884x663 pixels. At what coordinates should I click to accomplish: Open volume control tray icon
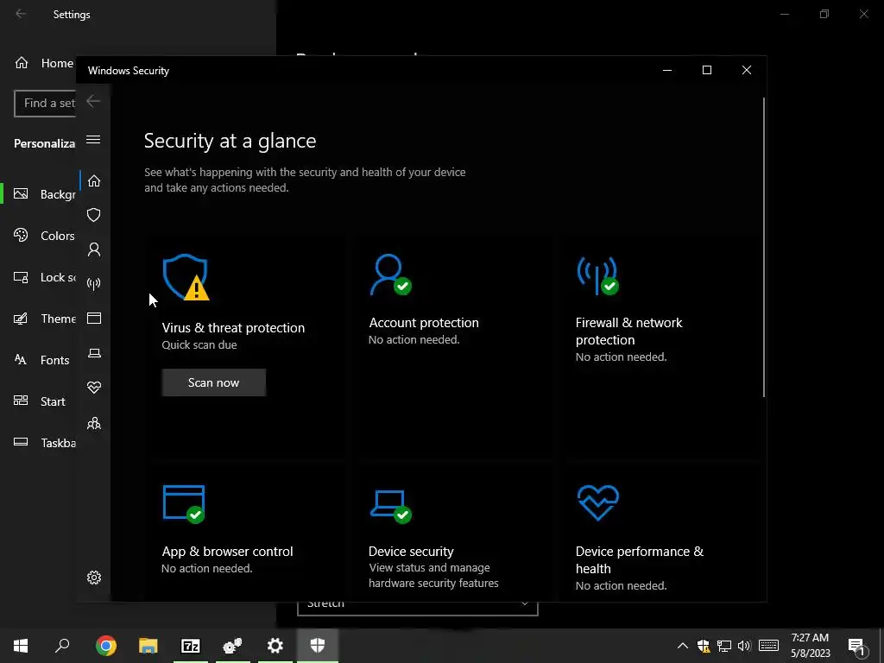click(x=744, y=646)
